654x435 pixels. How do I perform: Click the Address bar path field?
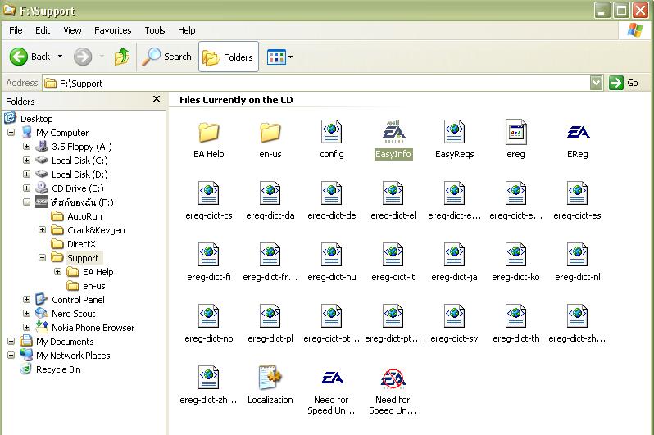click(316, 83)
